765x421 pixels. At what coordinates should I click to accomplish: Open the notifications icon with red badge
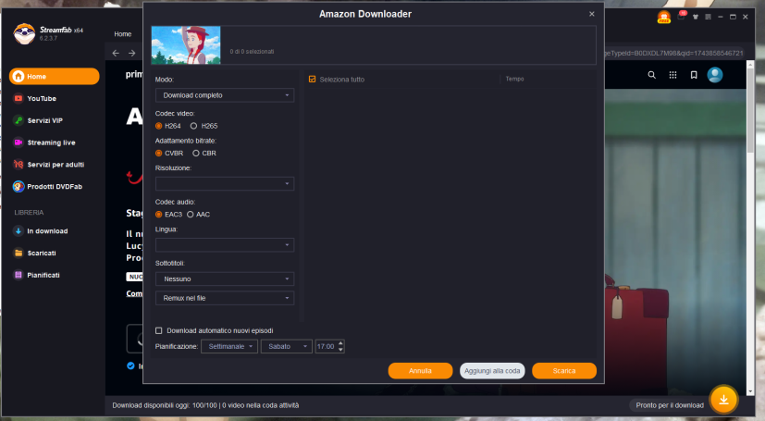click(682, 16)
